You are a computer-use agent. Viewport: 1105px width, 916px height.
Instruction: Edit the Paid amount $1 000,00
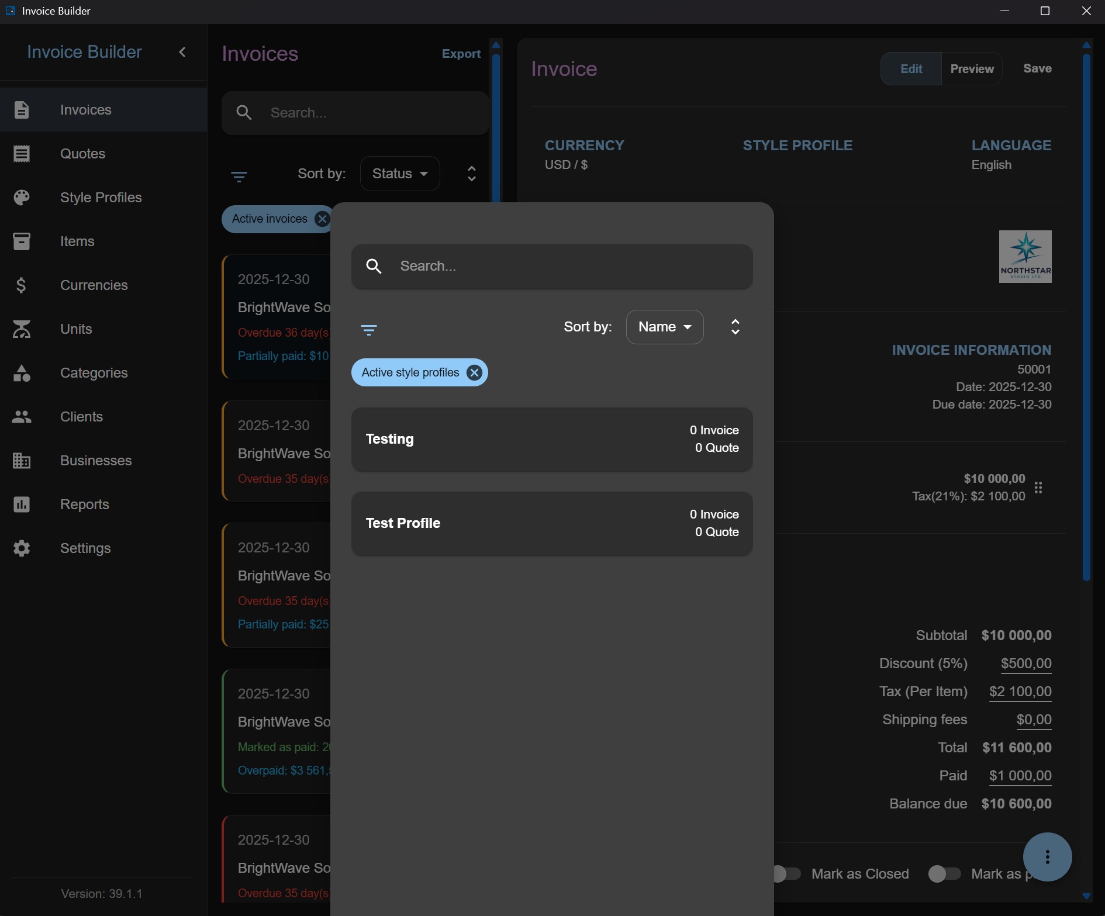click(1020, 776)
